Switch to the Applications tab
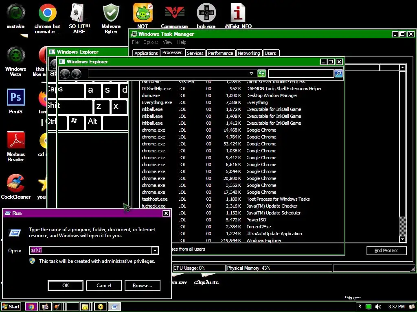 tap(146, 53)
